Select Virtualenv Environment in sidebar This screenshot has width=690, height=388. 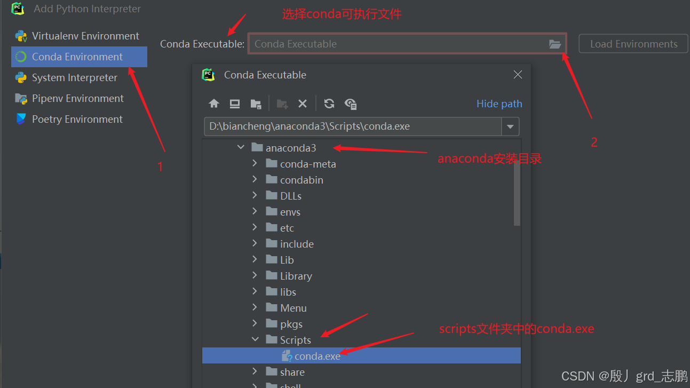point(79,36)
